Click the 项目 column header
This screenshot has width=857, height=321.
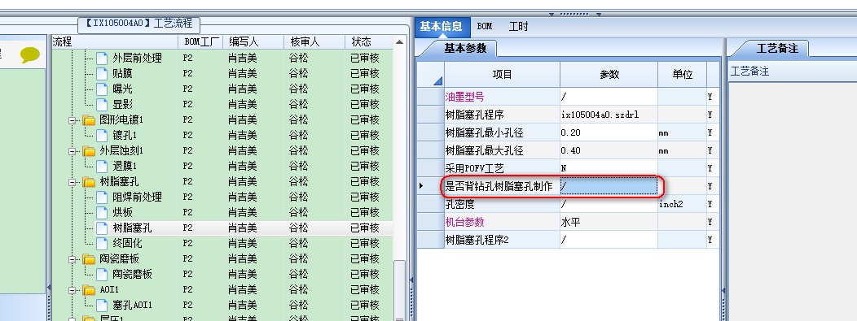503,74
